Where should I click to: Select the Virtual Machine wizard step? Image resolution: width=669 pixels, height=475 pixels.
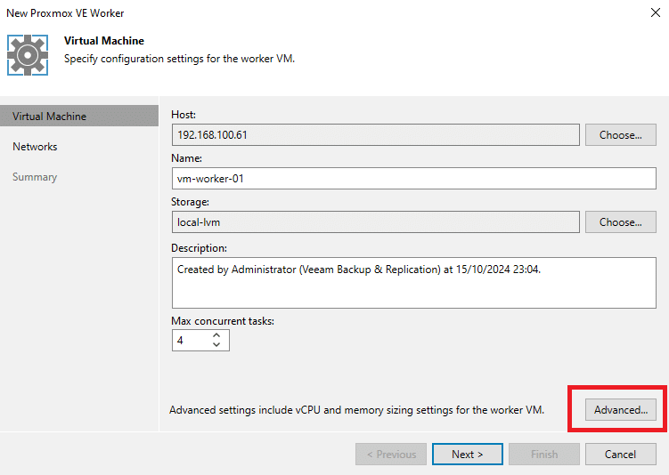pyautogui.click(x=79, y=117)
